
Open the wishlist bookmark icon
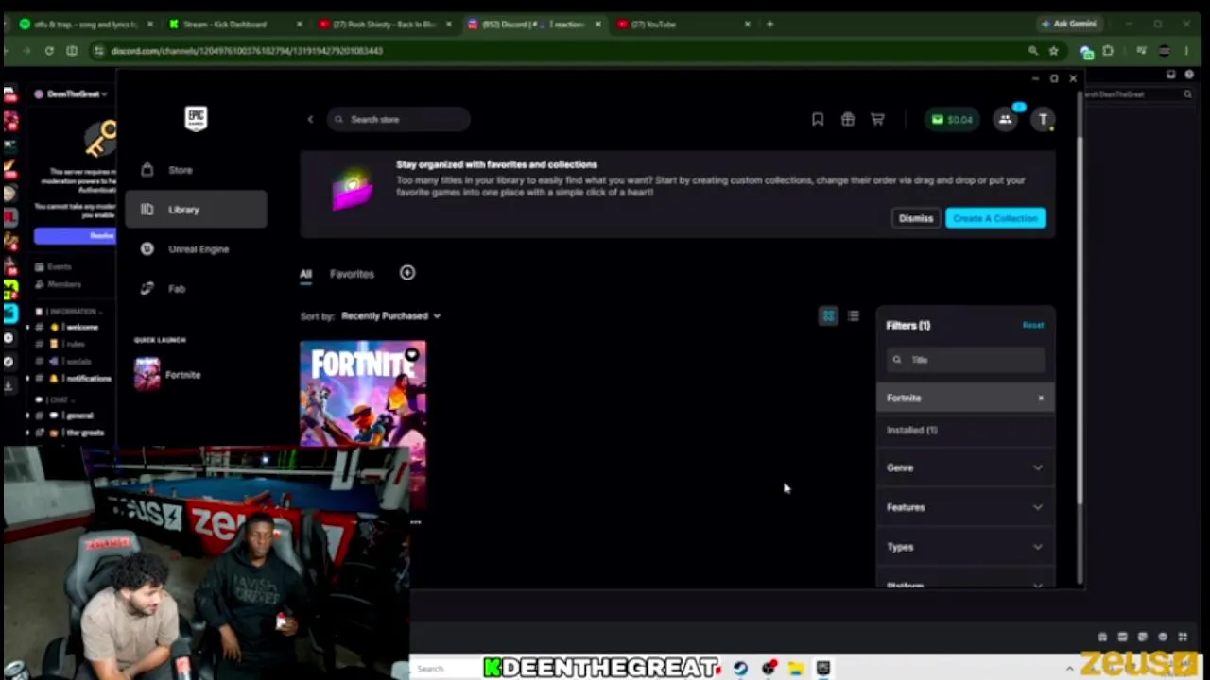[x=818, y=119]
